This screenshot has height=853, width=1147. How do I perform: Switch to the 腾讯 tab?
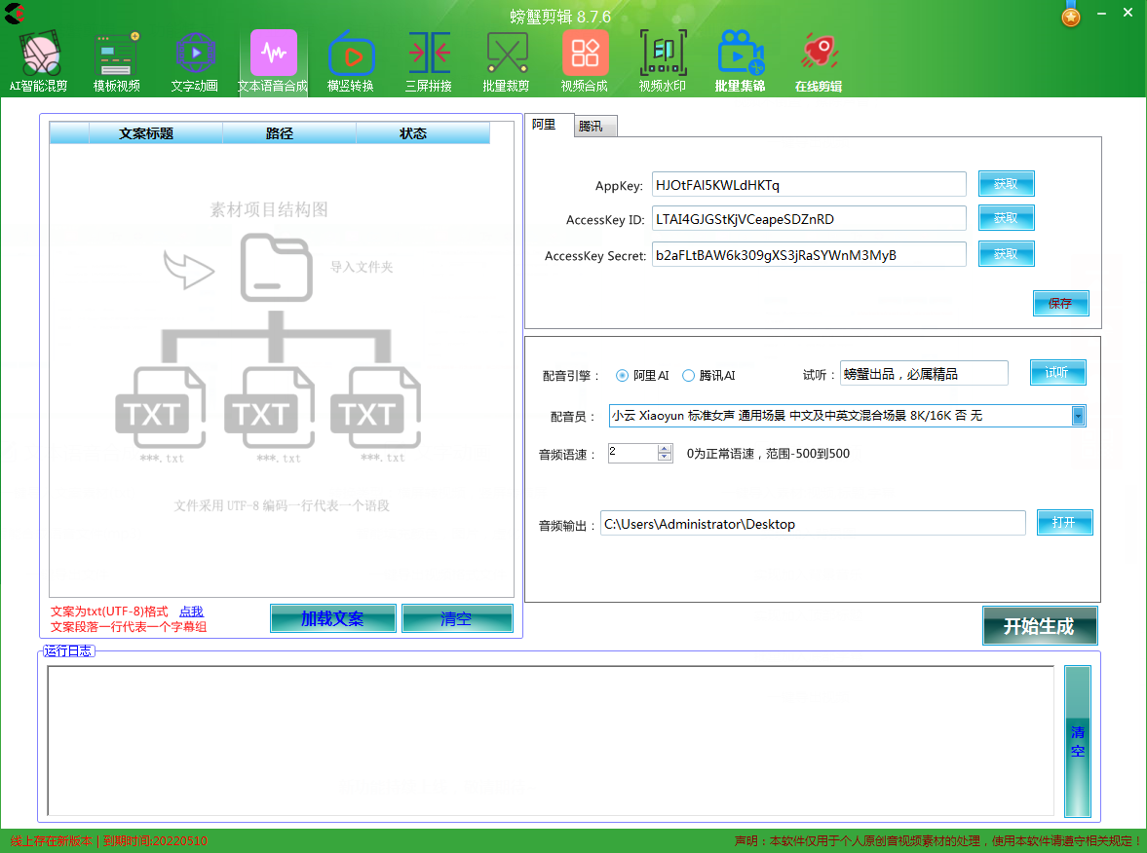(x=591, y=127)
